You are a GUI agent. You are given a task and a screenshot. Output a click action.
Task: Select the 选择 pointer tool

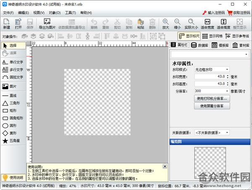13,45
